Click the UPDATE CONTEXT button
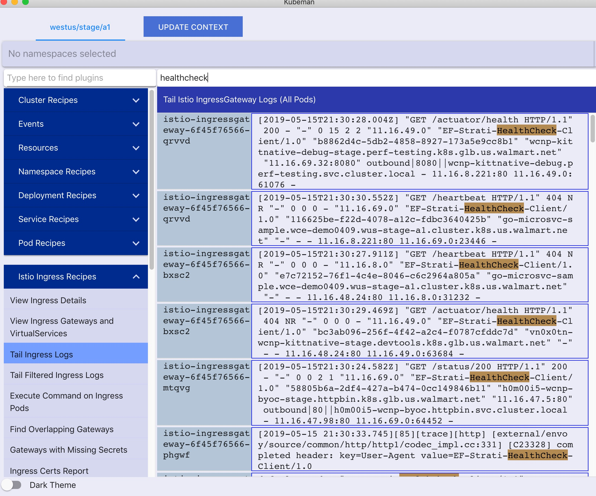The height and width of the screenshot is (496, 596). 193,27
